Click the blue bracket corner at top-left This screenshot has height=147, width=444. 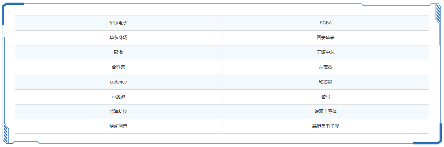[11, 11]
